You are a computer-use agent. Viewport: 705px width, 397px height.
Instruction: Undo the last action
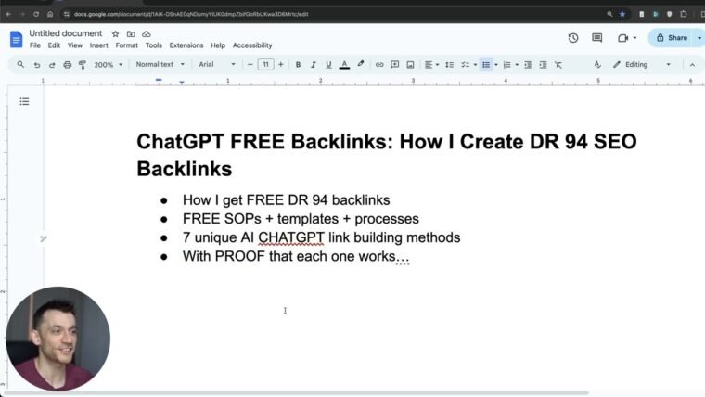click(x=37, y=65)
